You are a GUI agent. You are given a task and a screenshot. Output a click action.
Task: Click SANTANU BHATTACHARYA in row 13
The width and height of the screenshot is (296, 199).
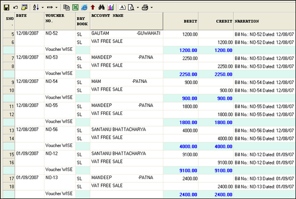pos(118,129)
